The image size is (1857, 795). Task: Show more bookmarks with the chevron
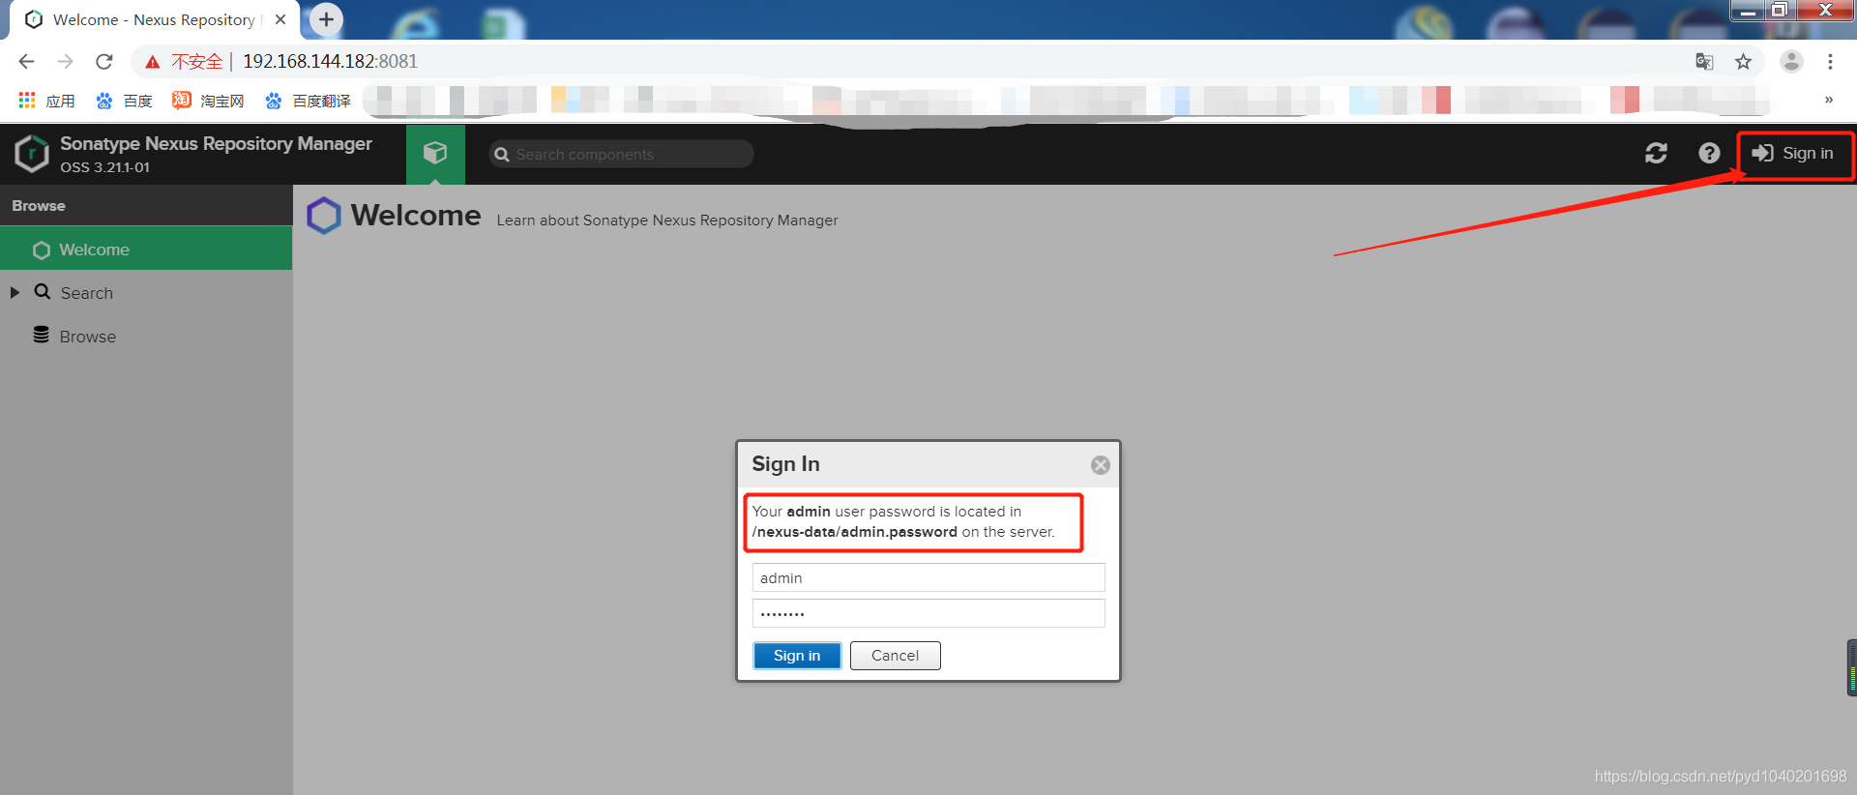click(x=1828, y=100)
